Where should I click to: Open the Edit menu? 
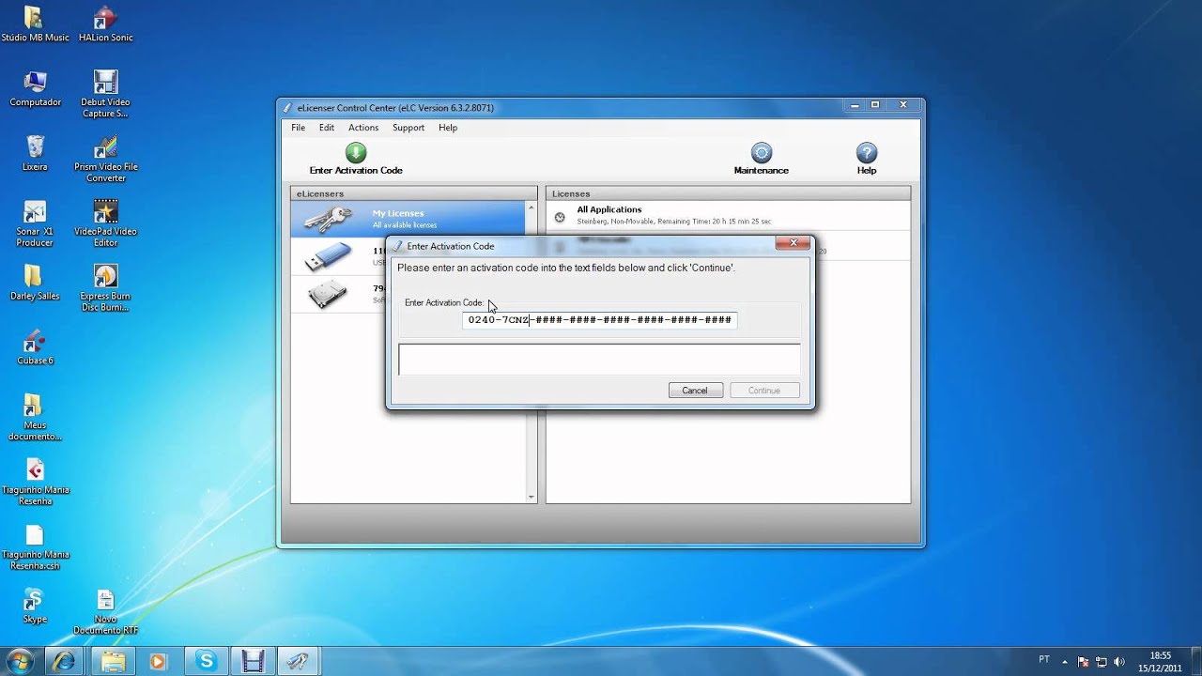click(x=327, y=128)
